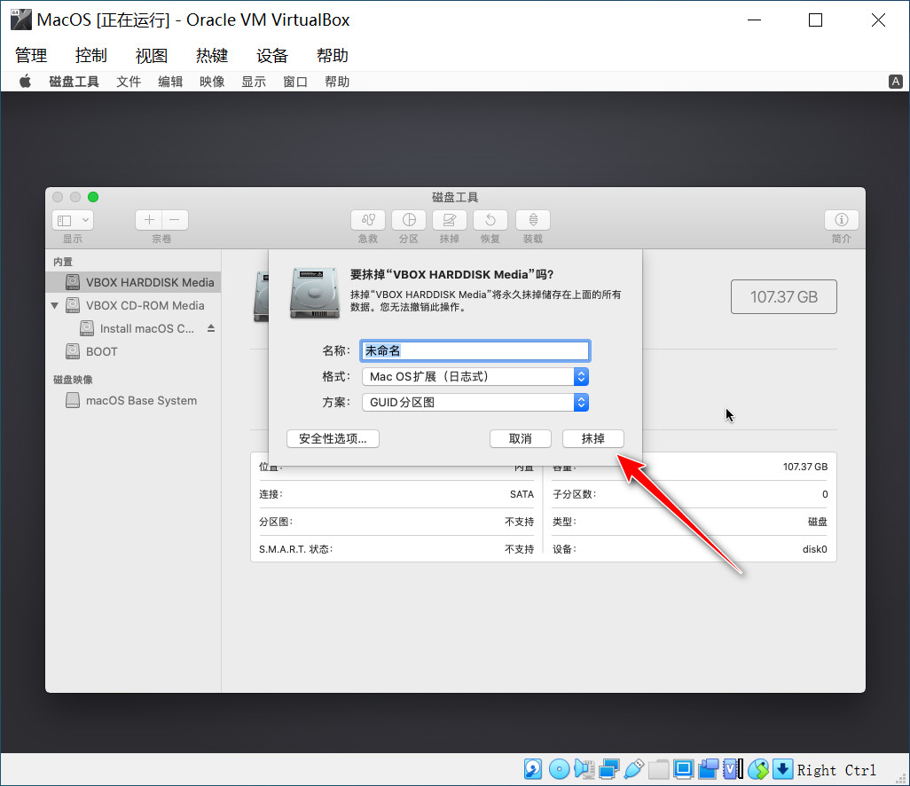Viewport: 910px width, 786px height.
Task: Click the keyboard capture arrow icon
Action: (x=782, y=769)
